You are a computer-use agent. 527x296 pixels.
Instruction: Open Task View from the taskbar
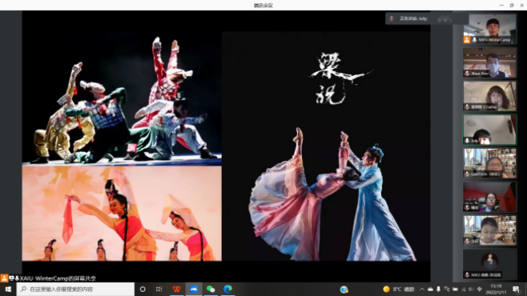point(159,289)
